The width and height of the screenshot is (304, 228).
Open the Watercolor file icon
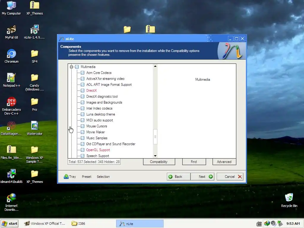[34, 128]
